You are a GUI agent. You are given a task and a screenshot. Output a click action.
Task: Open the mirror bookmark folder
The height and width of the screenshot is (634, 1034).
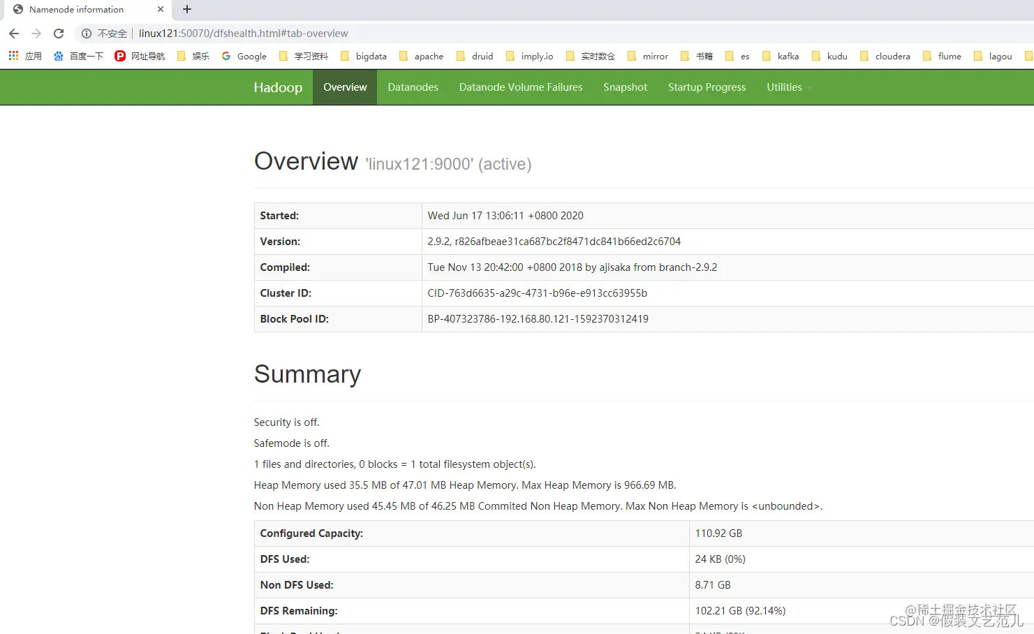tap(648, 56)
